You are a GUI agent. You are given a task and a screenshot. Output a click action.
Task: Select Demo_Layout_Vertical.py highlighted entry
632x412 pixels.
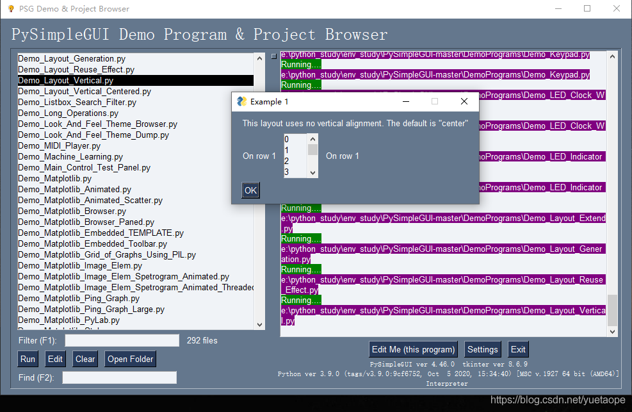coord(136,81)
